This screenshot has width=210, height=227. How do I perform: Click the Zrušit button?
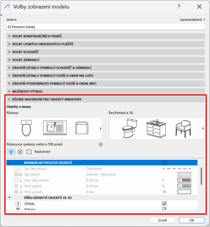162,220
